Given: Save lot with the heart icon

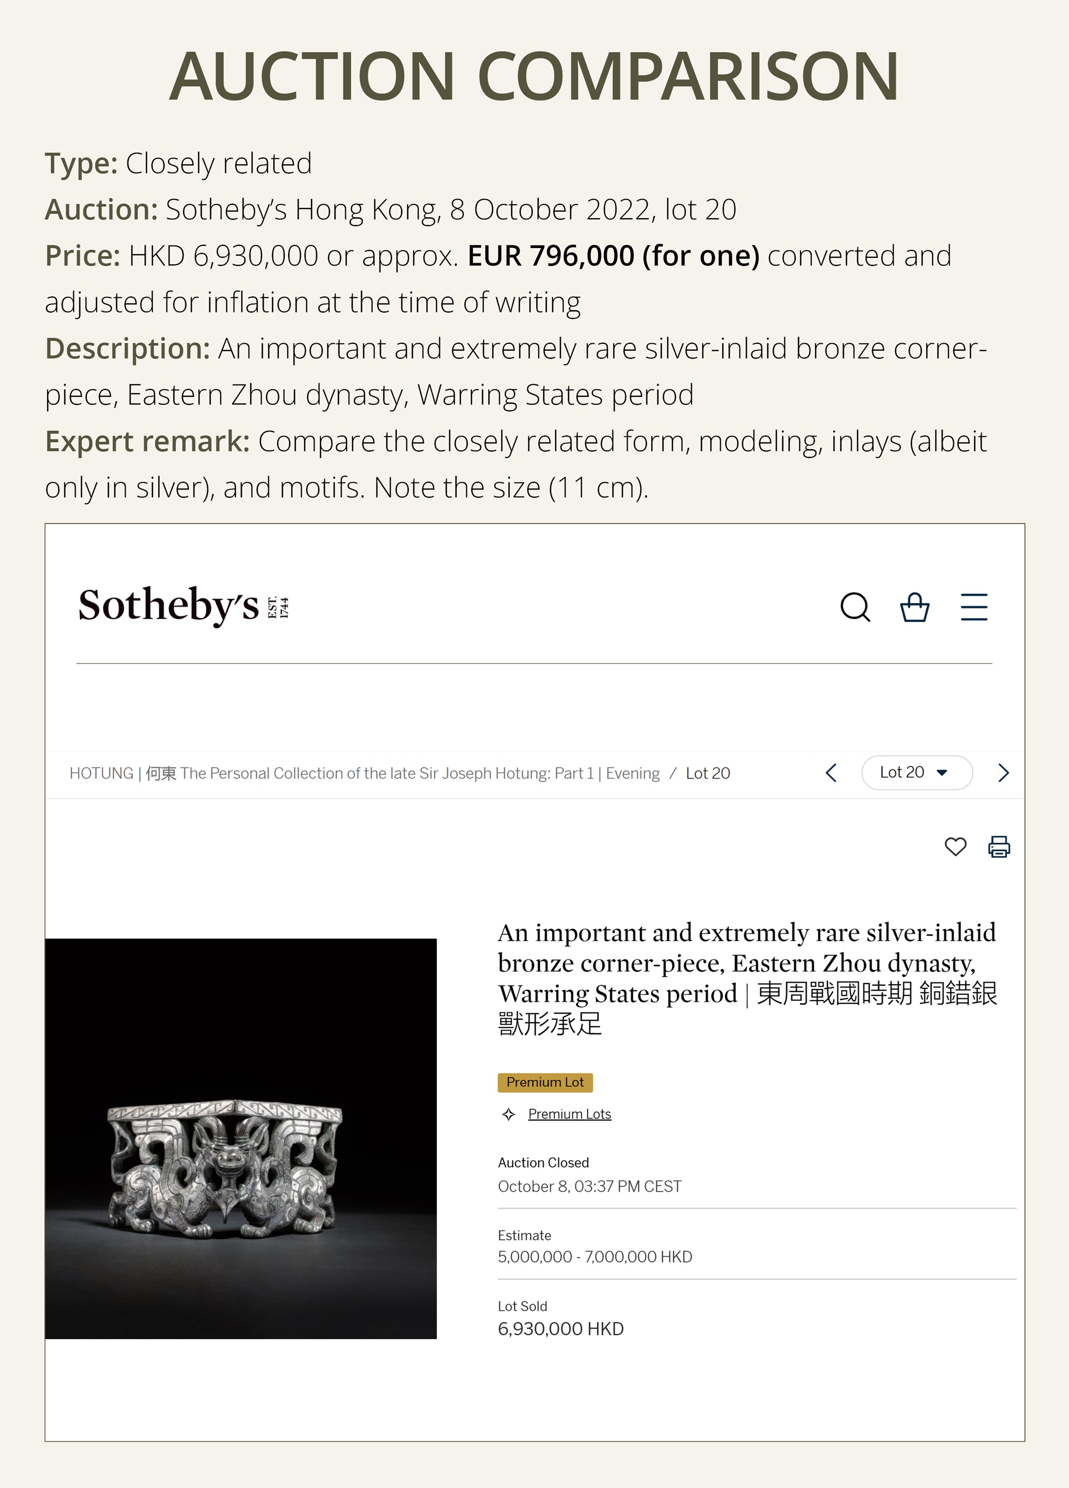Looking at the screenshot, I should (x=955, y=847).
